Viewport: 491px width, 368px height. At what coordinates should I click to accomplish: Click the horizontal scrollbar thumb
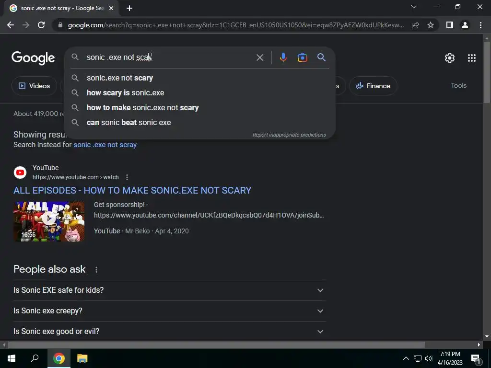[x=216, y=345]
